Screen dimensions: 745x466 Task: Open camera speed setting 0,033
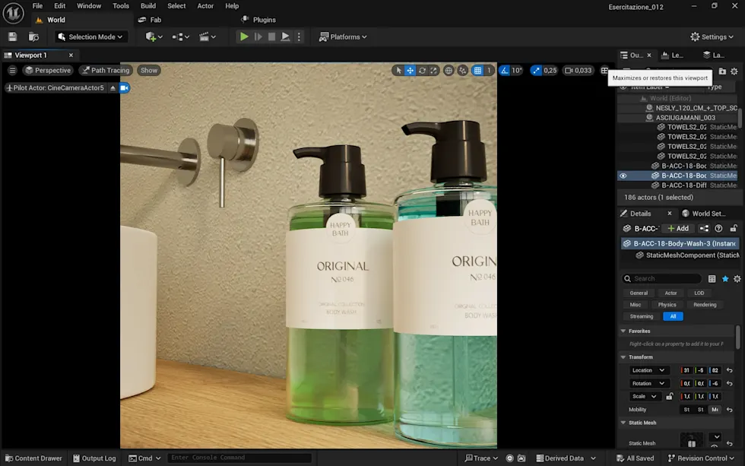click(x=579, y=70)
